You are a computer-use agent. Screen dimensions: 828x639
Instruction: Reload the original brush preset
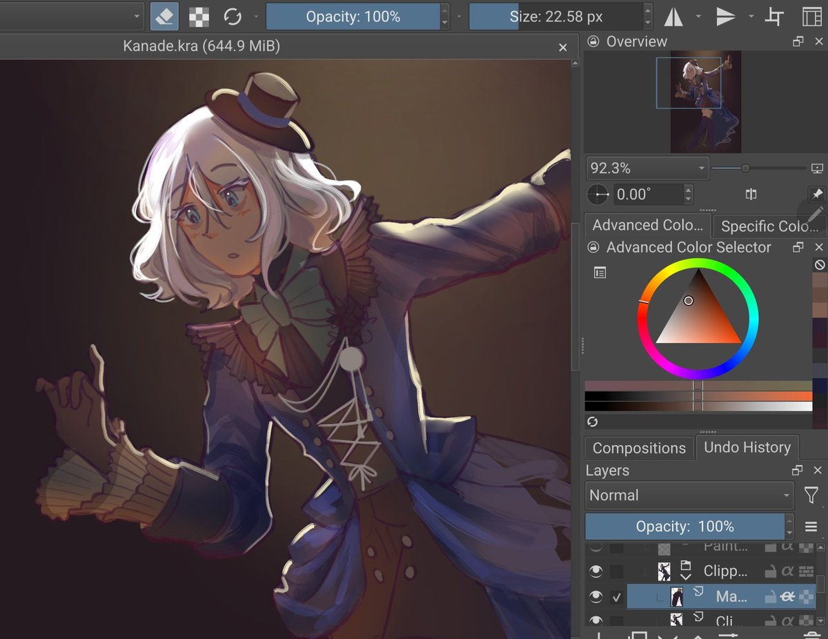(233, 16)
